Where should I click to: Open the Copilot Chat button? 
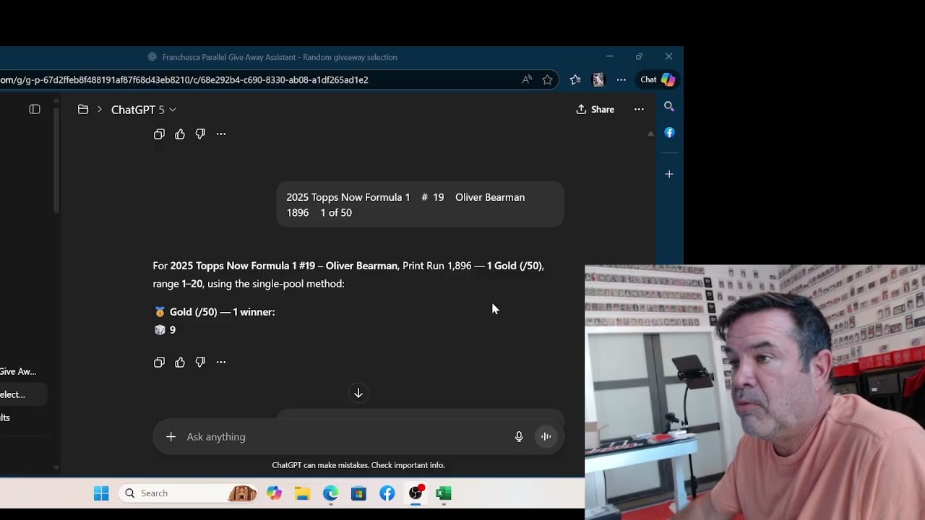(x=658, y=79)
